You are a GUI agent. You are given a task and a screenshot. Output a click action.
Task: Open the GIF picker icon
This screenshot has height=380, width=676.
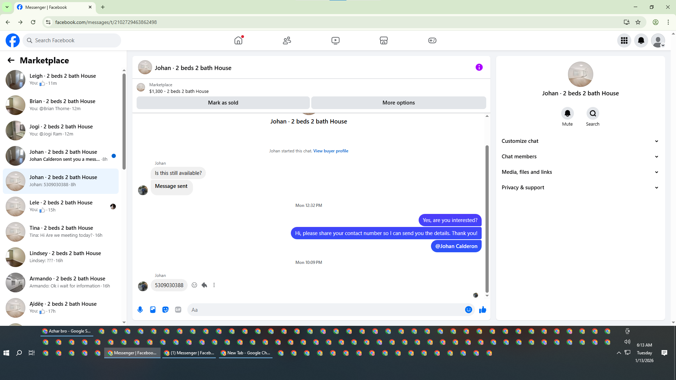[x=178, y=310]
